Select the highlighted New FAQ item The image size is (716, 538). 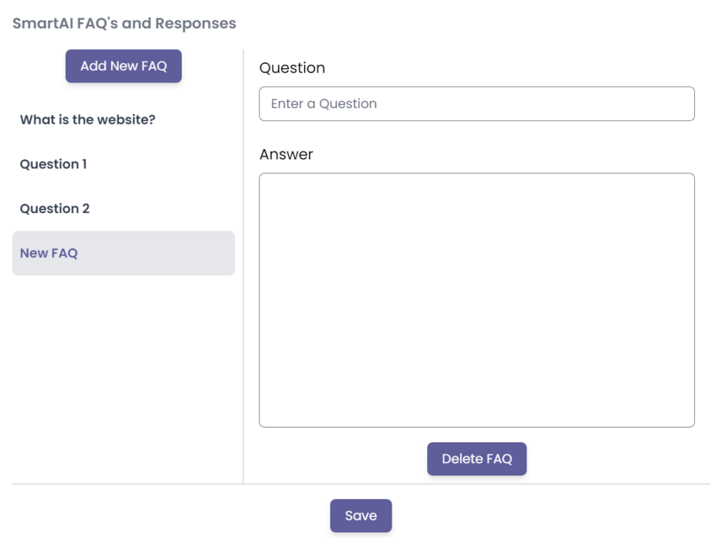tap(123, 253)
